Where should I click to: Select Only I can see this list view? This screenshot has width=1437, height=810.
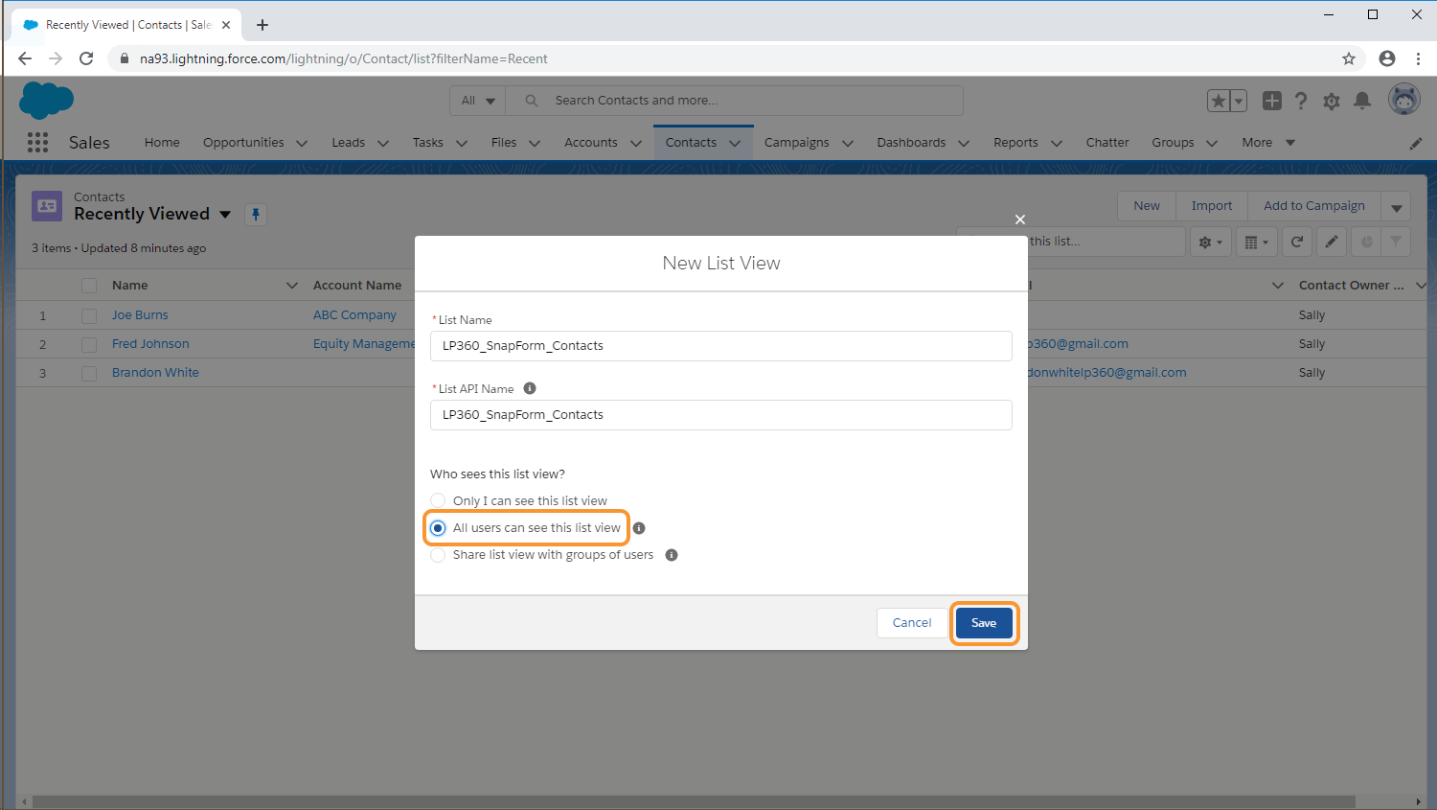438,500
